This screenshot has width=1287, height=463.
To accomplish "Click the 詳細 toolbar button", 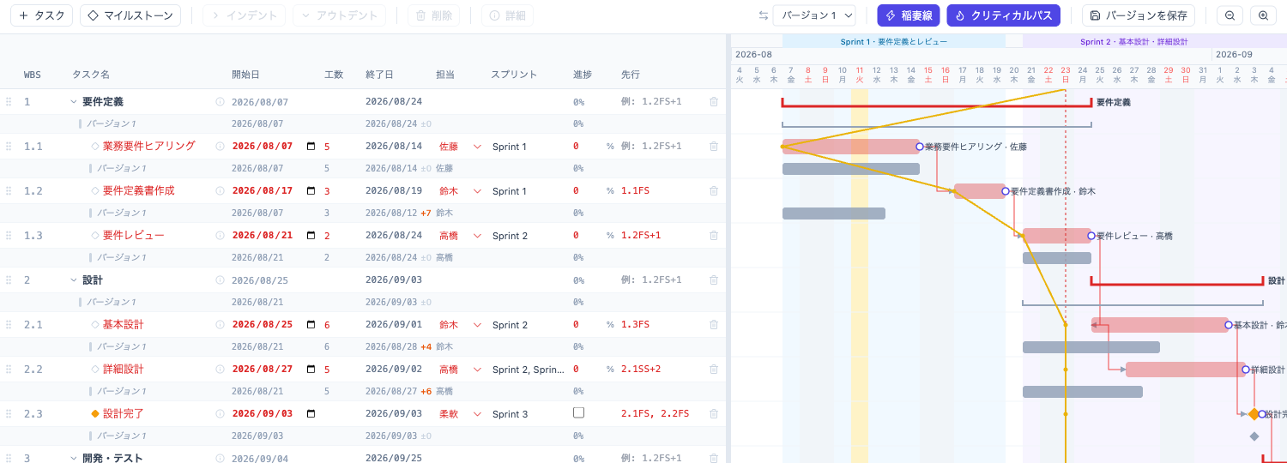I will pyautogui.click(x=507, y=15).
